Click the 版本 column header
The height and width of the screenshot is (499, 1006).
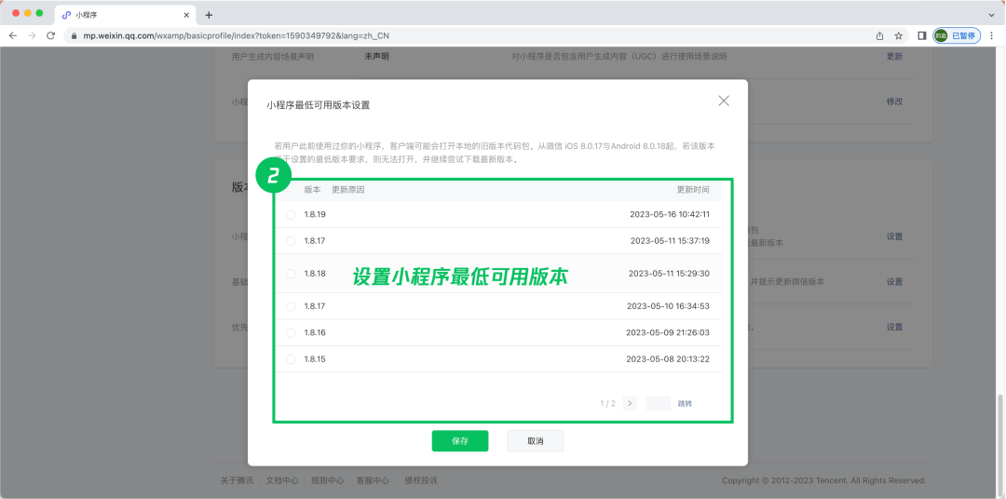(x=312, y=190)
